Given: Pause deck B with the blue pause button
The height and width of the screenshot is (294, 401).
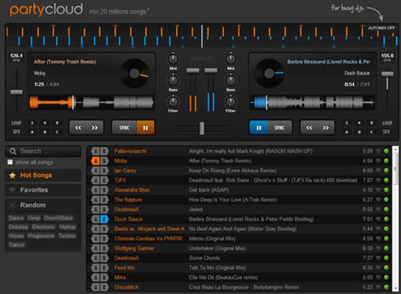Looking at the screenshot, I should [259, 128].
